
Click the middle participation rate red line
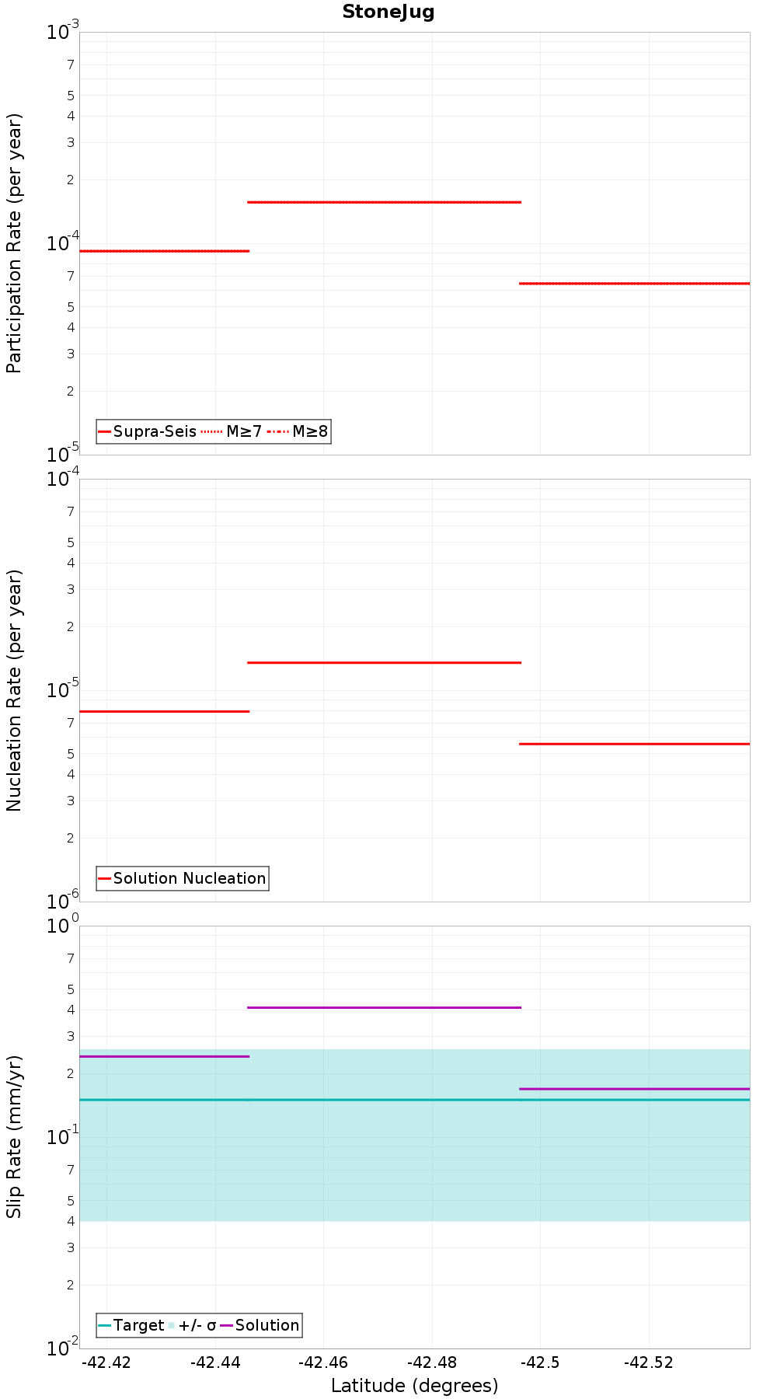pos(384,202)
